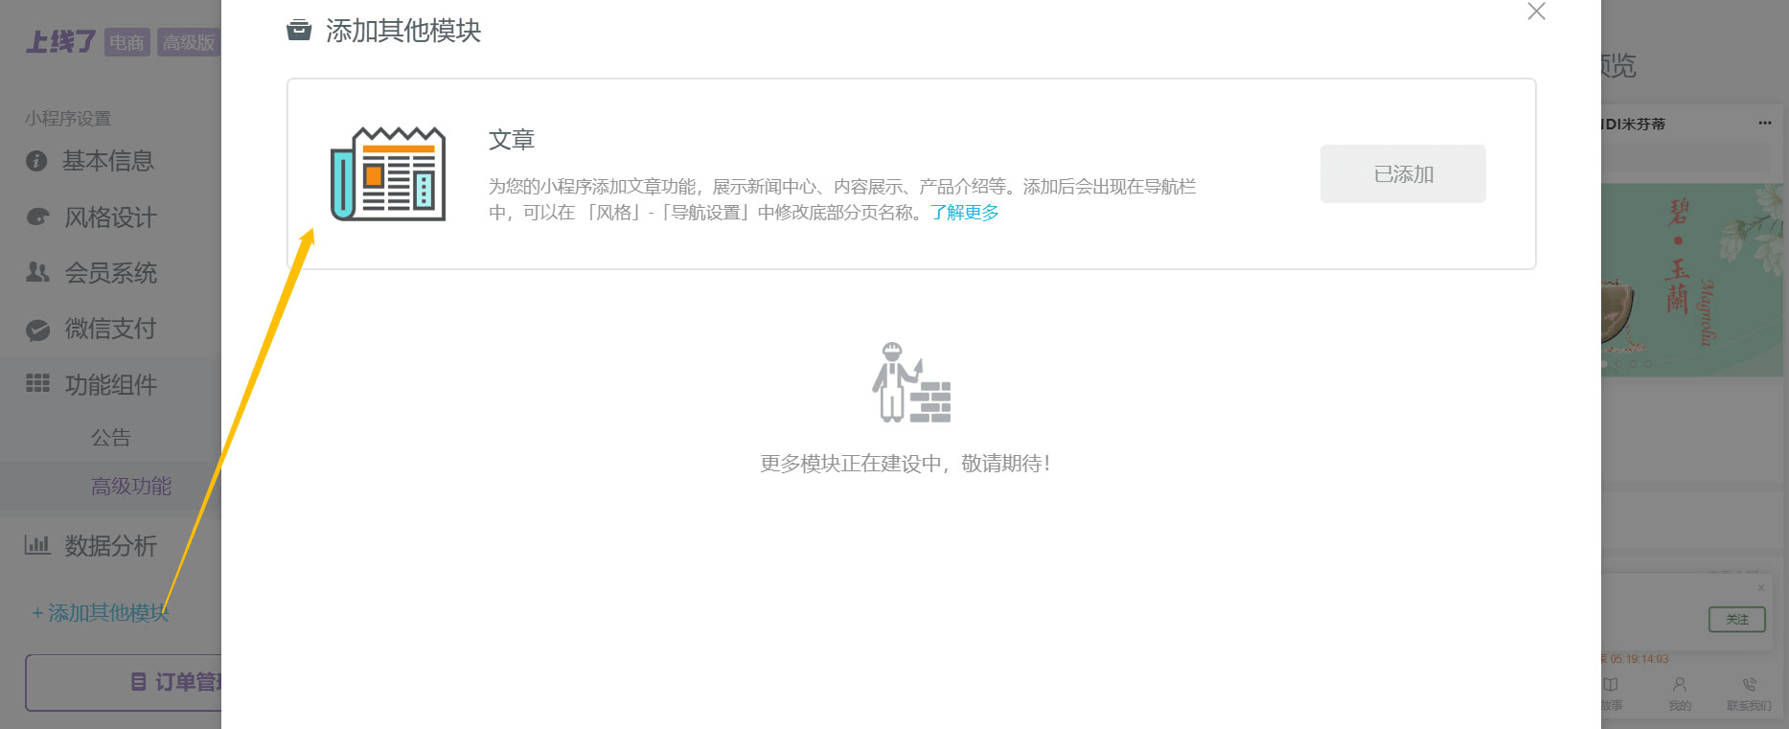
Task: Open 风格设计 in the sidebar
Action: (x=110, y=217)
